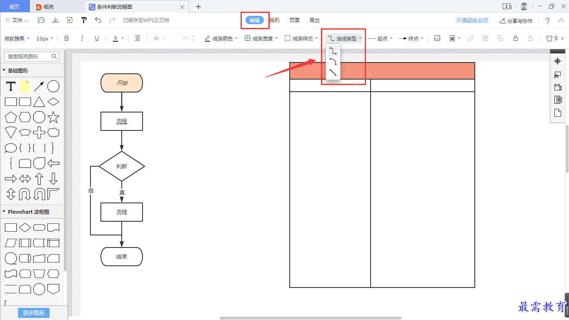
Task: Open the 线条颜色 line color dropdown
Action: pyautogui.click(x=221, y=38)
